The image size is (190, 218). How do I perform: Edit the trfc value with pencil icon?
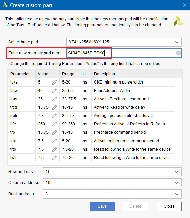click(x=55, y=124)
